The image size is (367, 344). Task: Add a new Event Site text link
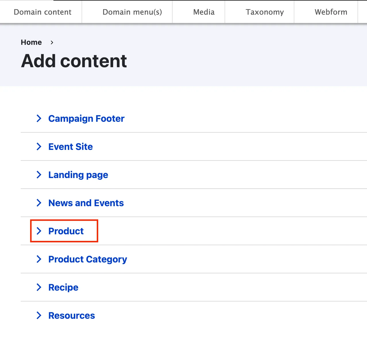(x=71, y=147)
